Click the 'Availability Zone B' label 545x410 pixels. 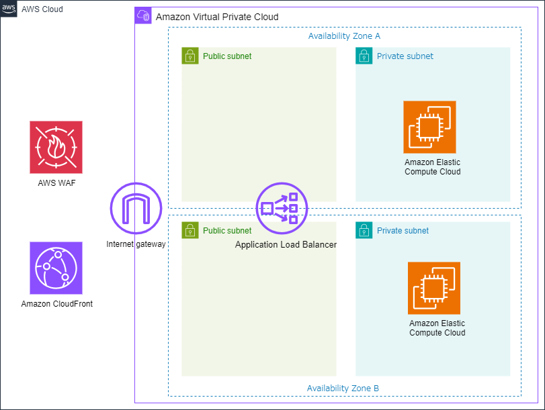click(343, 389)
